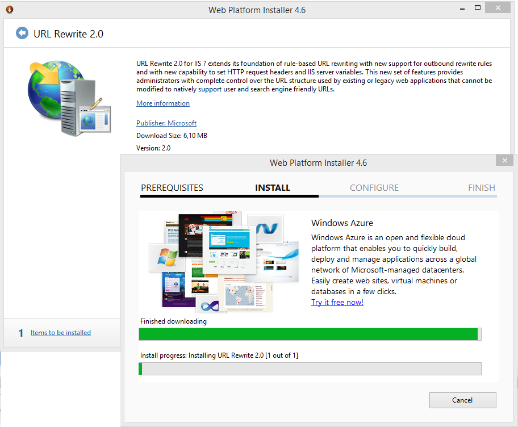Click the Windows Azure description paragraph
The height and width of the screenshot is (427, 518).
tap(394, 265)
